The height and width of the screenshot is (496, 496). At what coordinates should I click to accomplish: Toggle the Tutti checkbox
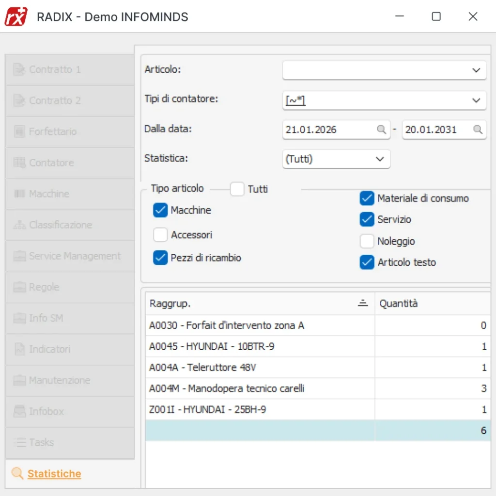tap(237, 189)
